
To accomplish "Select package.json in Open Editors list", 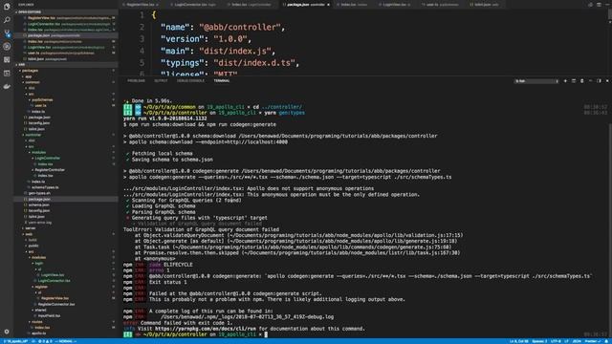I will pos(66,35).
